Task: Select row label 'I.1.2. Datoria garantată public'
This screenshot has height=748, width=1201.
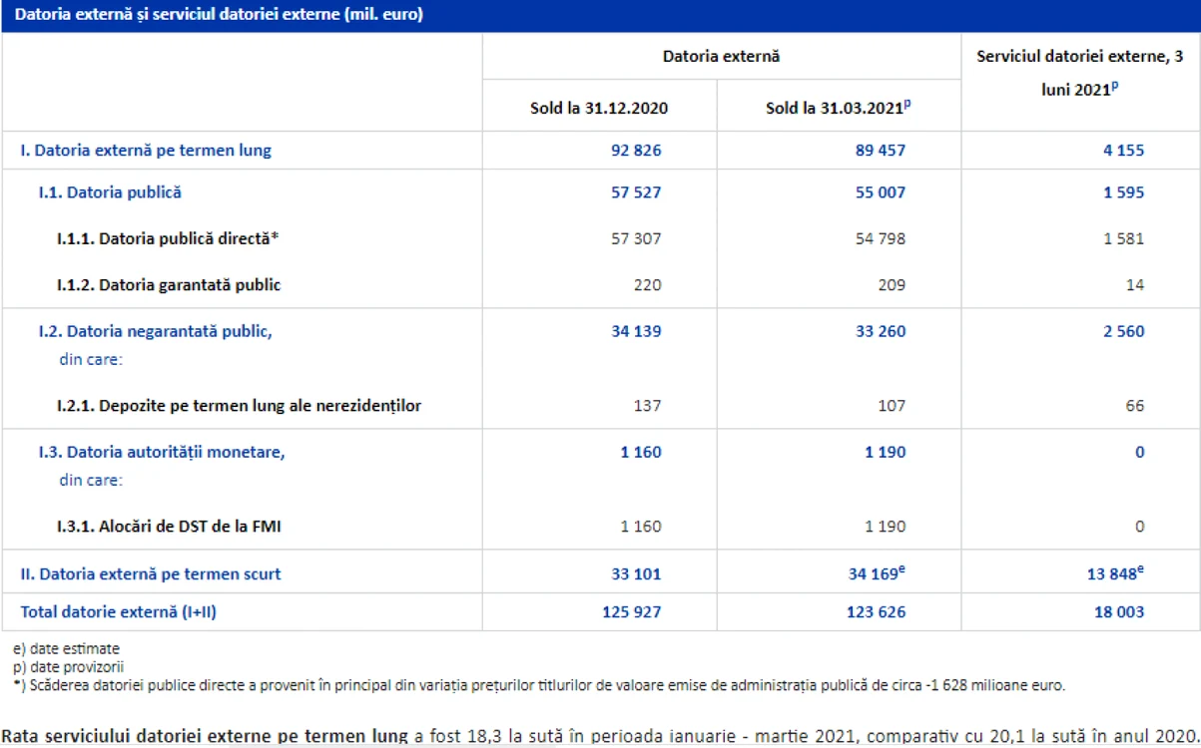Action: [169, 285]
